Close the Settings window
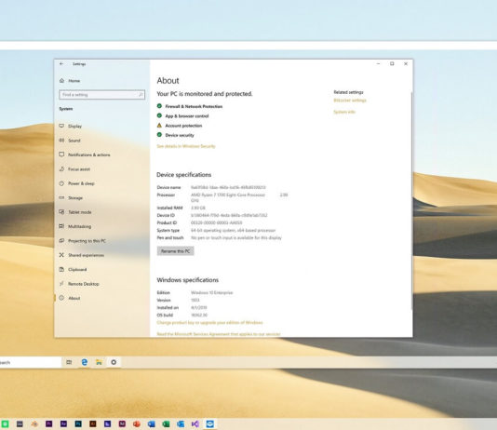 point(406,63)
